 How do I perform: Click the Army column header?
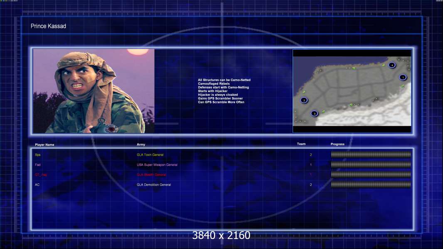141,144
